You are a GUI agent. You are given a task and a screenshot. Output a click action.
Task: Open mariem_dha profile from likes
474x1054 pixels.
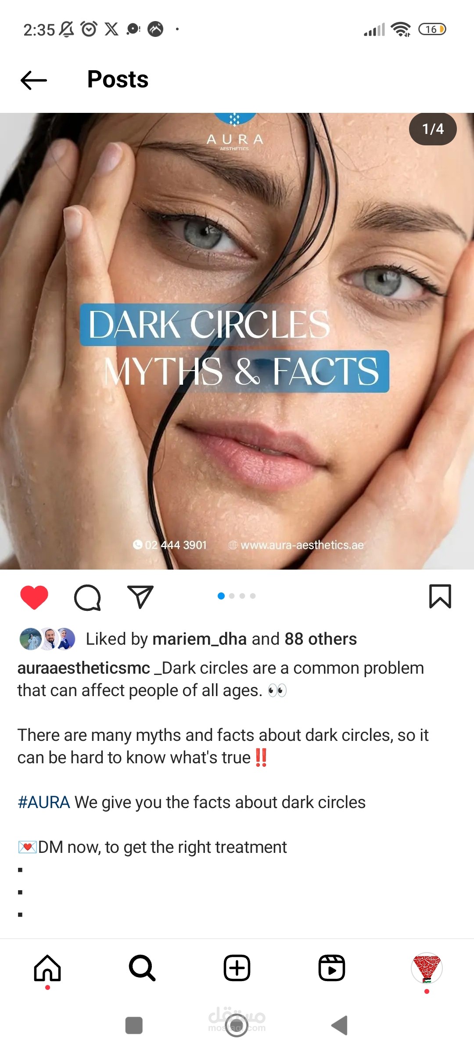click(200, 639)
